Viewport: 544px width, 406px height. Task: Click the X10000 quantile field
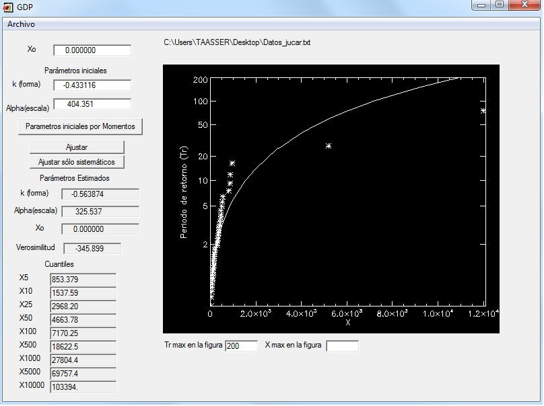click(83, 387)
